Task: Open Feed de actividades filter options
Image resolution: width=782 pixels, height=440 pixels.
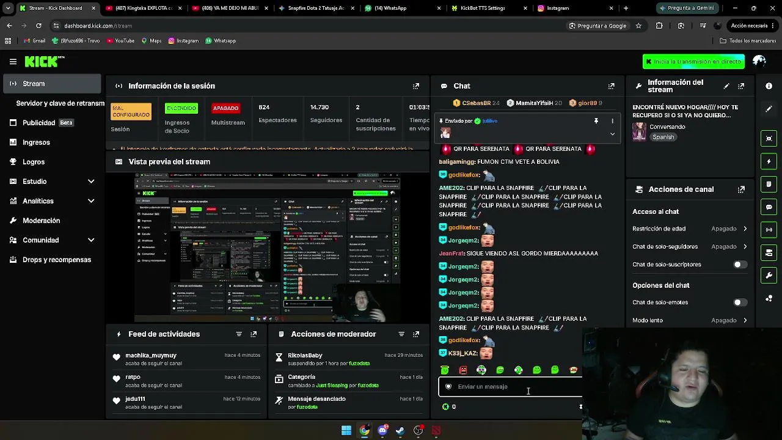Action: 239,334
